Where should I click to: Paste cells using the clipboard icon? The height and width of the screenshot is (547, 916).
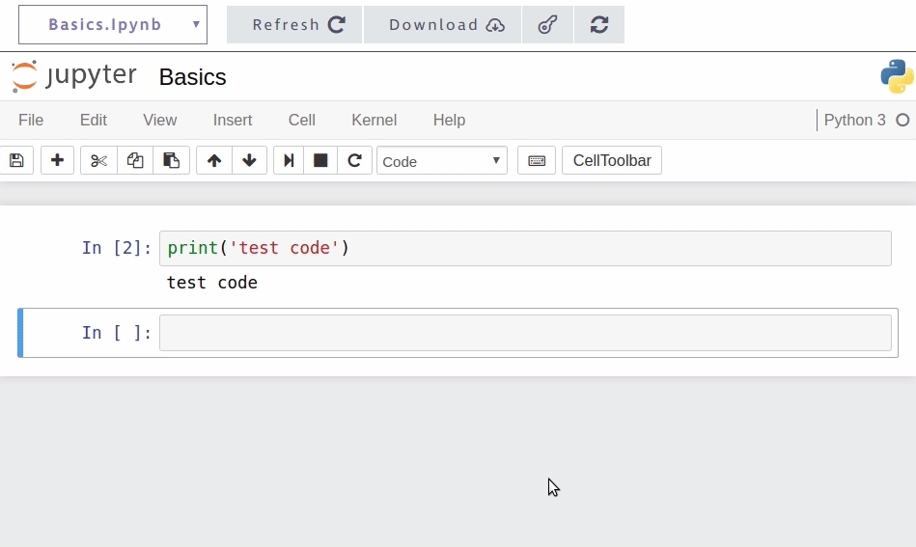(x=171, y=160)
